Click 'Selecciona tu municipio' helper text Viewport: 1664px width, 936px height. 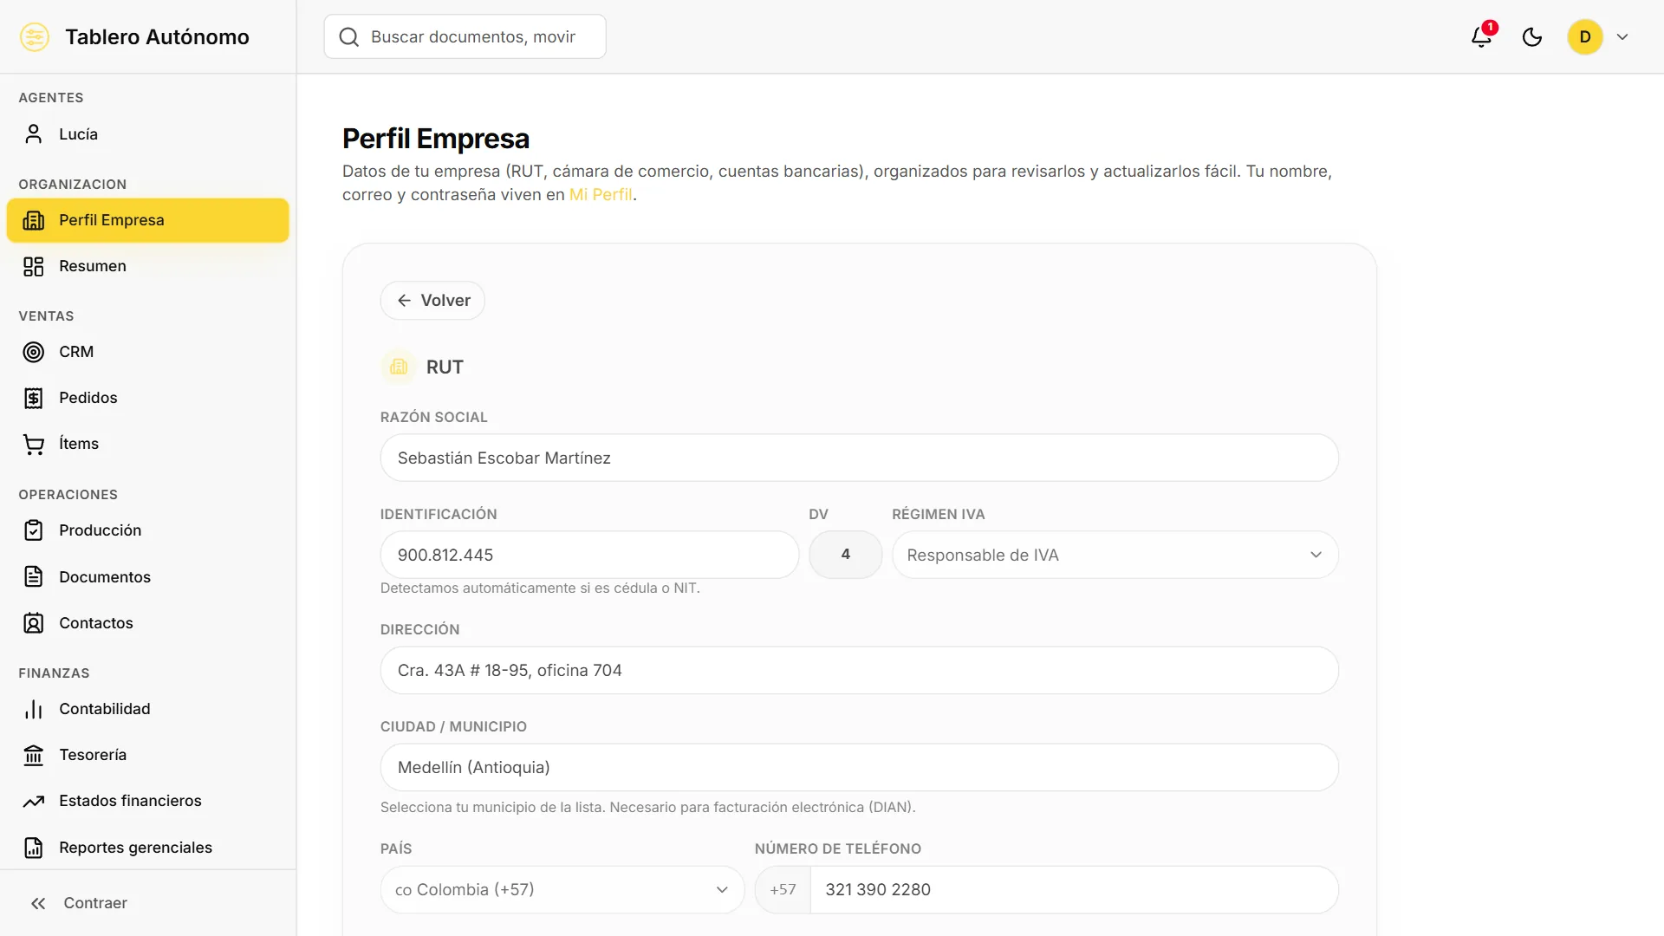[647, 807]
